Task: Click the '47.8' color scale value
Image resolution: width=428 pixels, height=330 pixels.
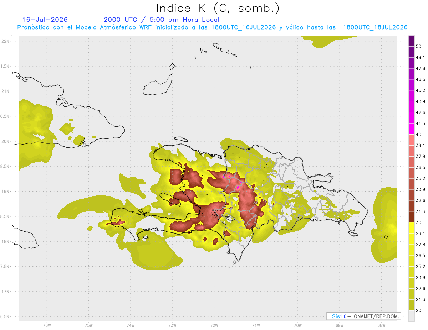Action: 421,69
